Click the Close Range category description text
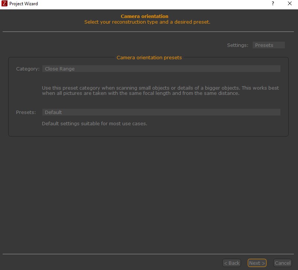 (160, 90)
